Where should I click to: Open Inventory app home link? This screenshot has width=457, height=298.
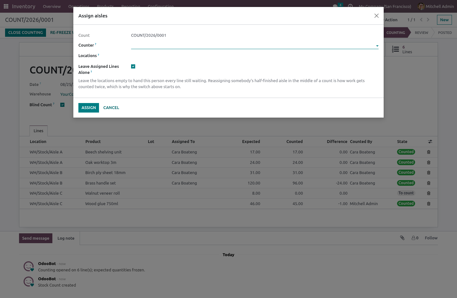23,6
